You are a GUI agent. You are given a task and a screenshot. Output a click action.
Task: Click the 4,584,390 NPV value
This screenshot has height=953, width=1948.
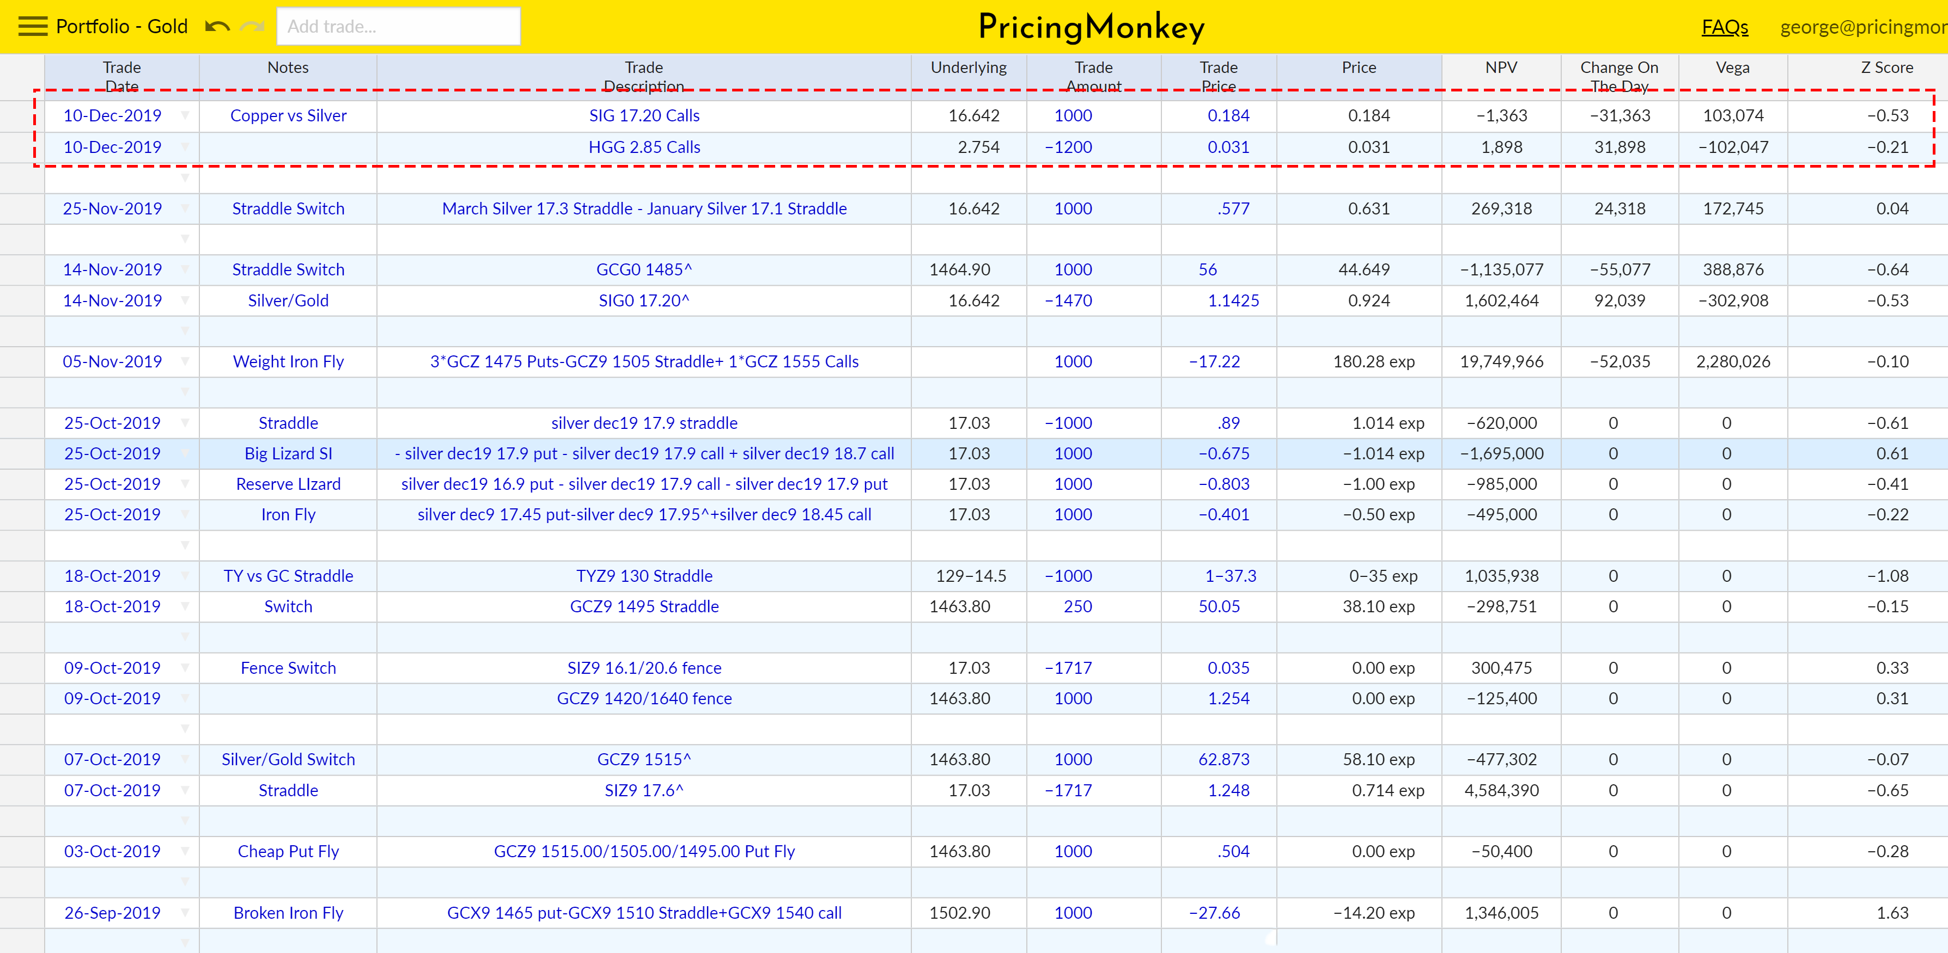(1501, 790)
